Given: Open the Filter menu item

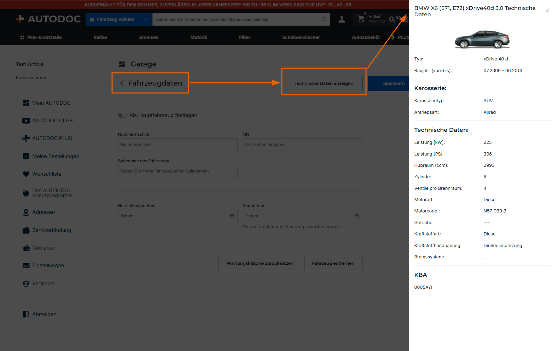Looking at the screenshot, I should tap(245, 37).
